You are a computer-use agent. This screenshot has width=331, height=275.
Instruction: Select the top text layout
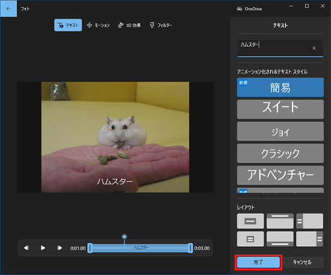pos(280,221)
